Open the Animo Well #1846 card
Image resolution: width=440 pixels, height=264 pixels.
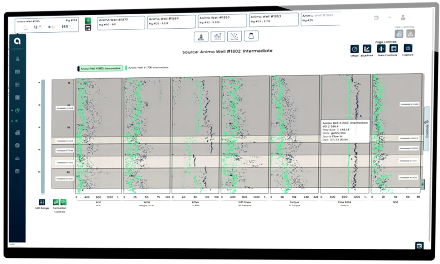click(321, 19)
